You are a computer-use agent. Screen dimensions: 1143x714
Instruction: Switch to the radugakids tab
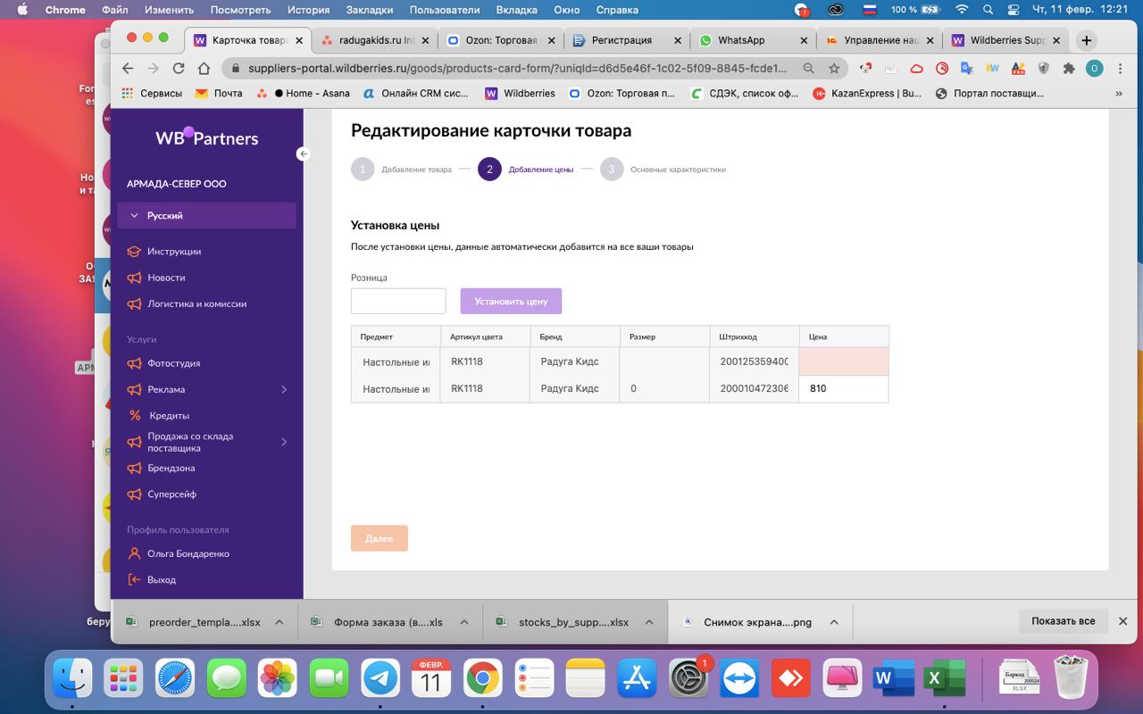376,40
